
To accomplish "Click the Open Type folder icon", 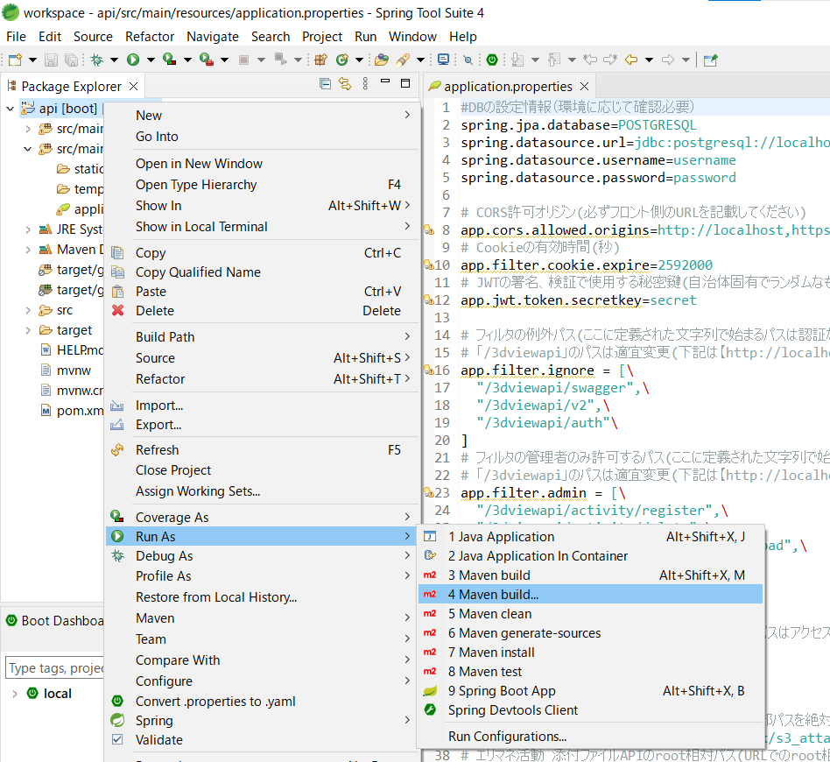I will (x=381, y=60).
